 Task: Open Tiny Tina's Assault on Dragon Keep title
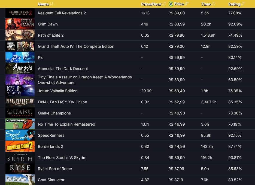point(85,80)
